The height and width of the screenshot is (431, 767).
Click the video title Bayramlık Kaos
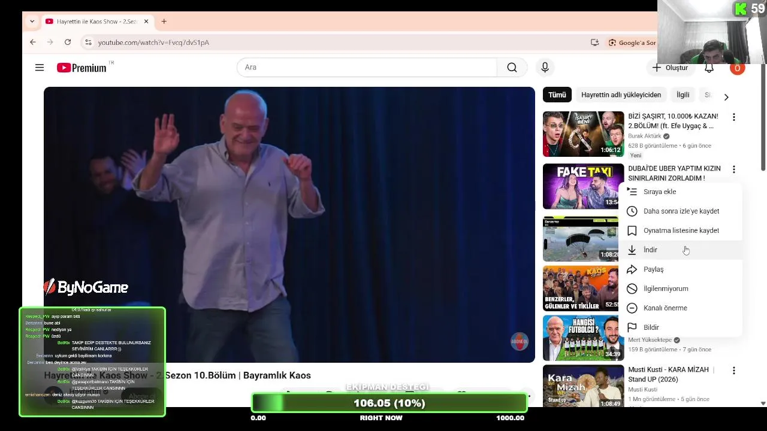click(x=177, y=376)
